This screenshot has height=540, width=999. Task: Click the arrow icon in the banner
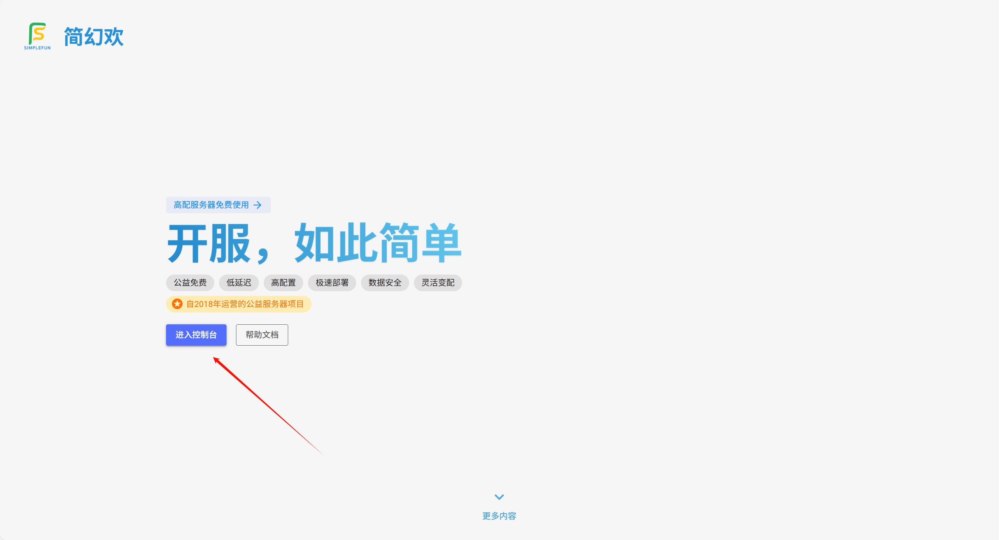pyautogui.click(x=257, y=205)
